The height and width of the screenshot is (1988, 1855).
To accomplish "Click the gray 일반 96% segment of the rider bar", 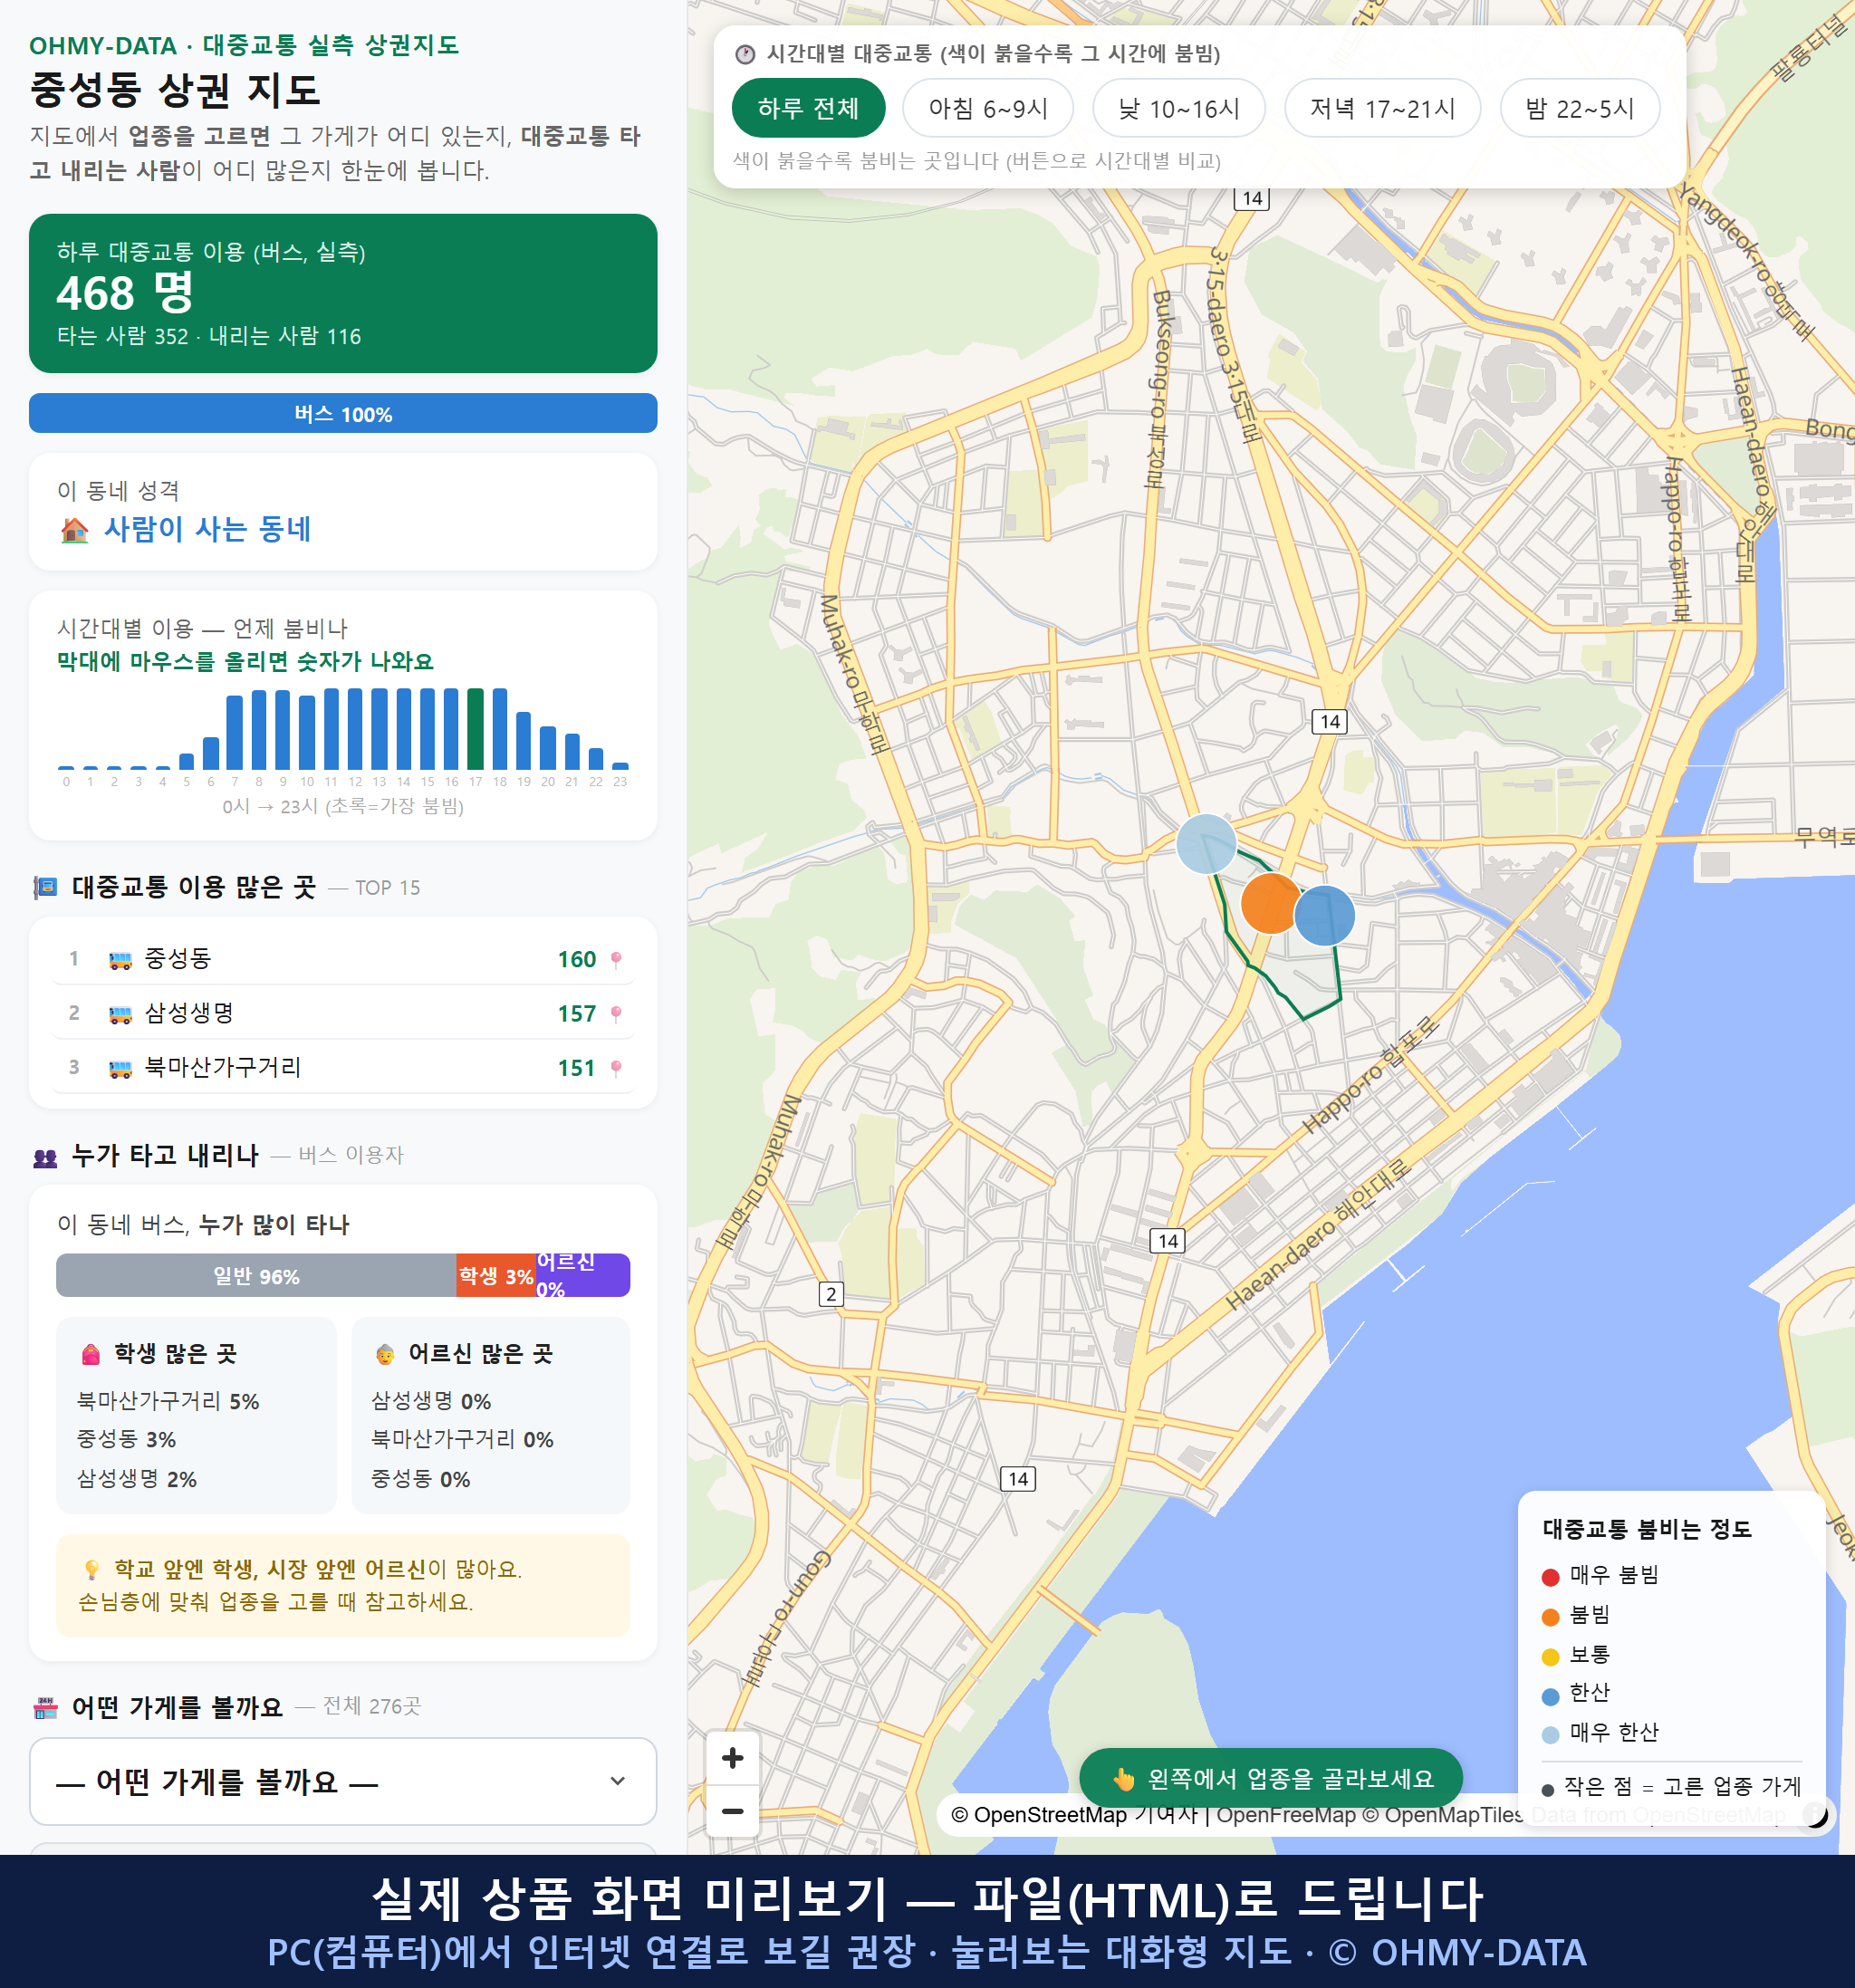I will point(256,1275).
